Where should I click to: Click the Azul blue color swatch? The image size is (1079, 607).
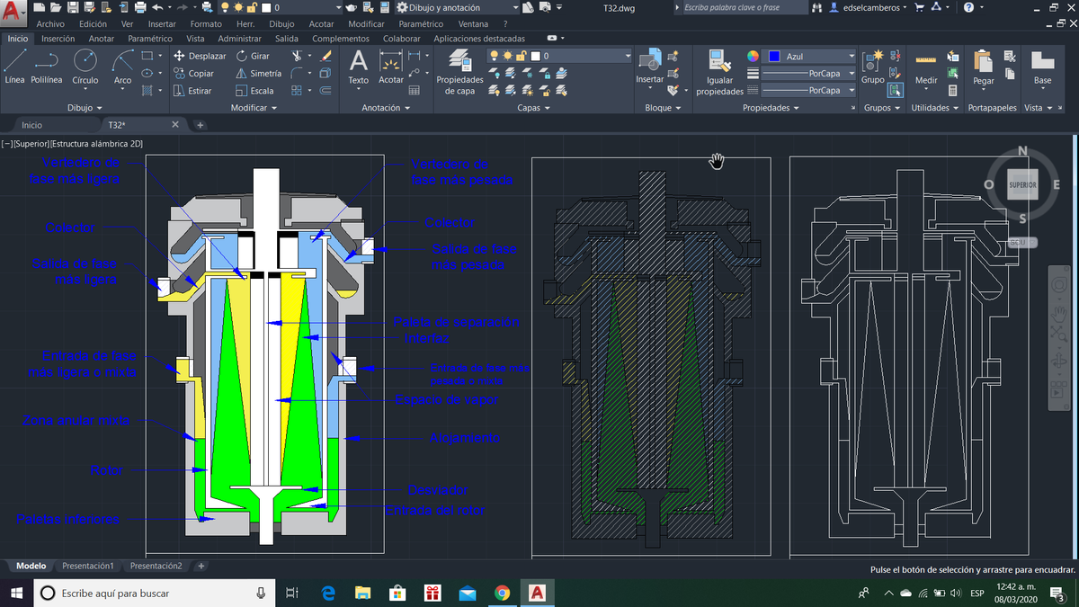click(x=775, y=56)
